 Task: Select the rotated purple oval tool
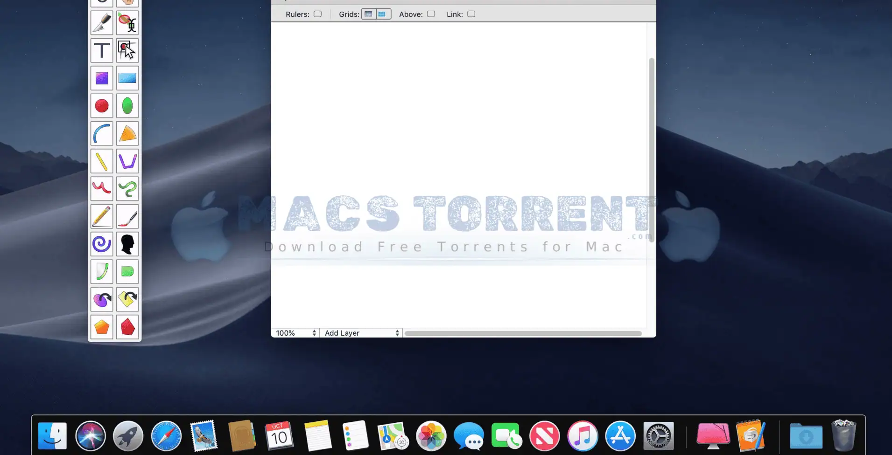coord(102,299)
